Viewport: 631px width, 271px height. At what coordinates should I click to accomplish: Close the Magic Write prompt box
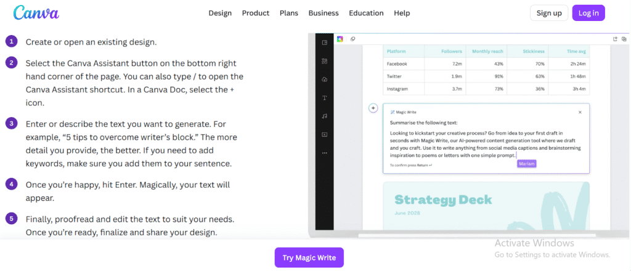click(x=580, y=112)
